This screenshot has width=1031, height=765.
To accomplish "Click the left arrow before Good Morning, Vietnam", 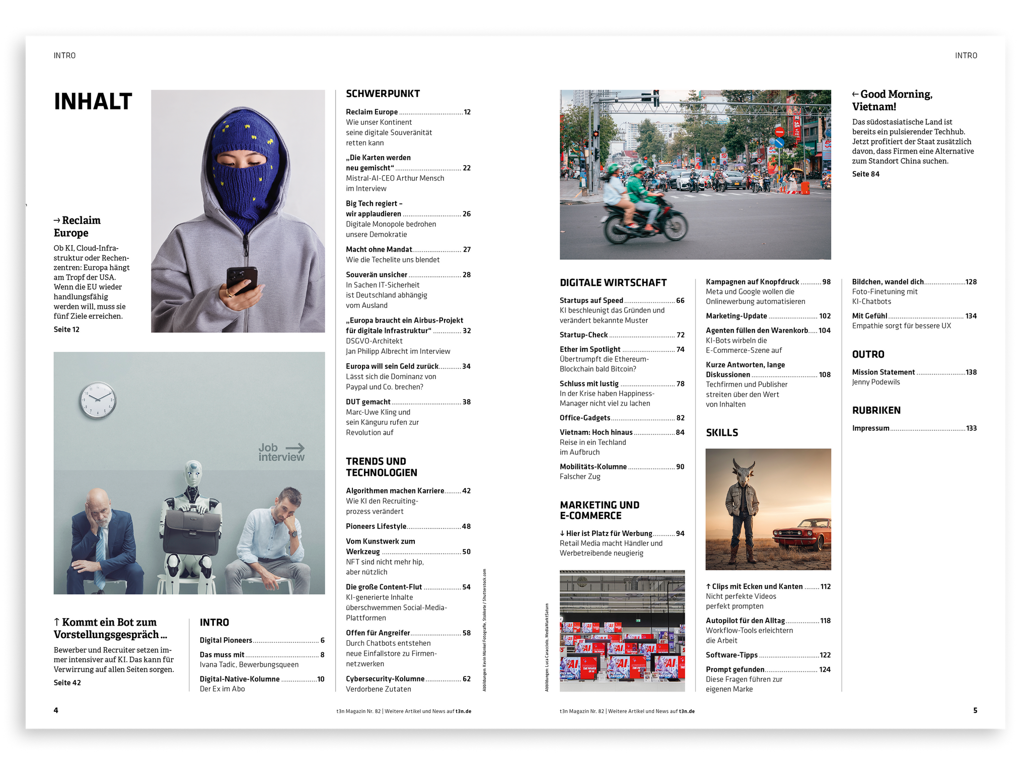I will pyautogui.click(x=855, y=94).
